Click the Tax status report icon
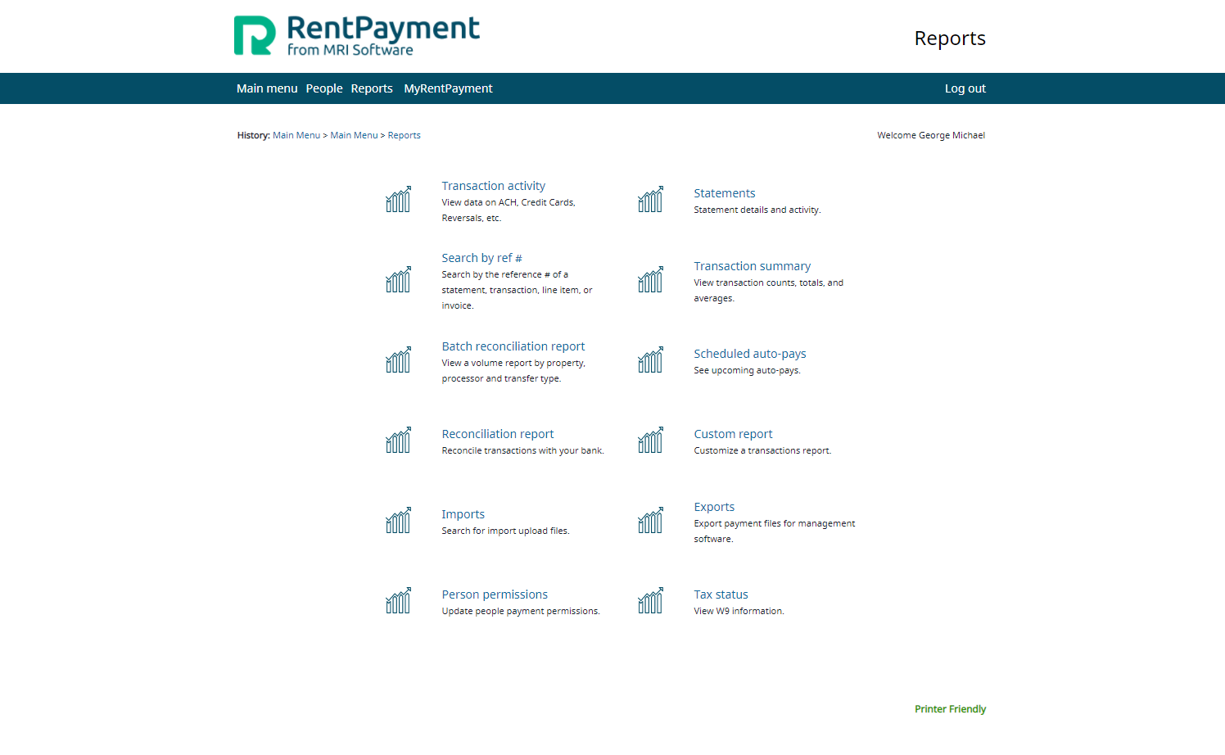This screenshot has height=755, width=1225. (x=650, y=600)
